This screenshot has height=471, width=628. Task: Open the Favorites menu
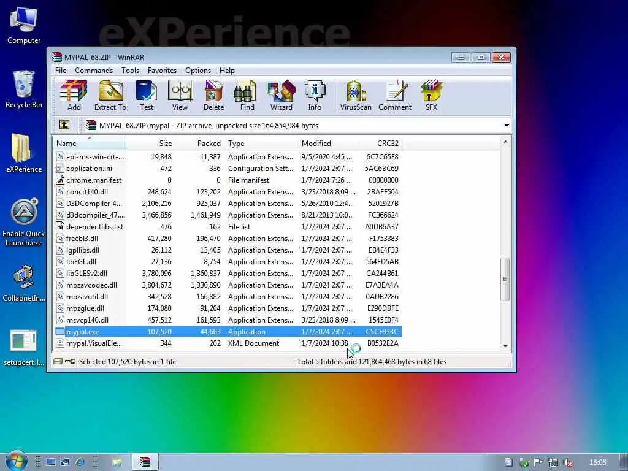pos(162,71)
